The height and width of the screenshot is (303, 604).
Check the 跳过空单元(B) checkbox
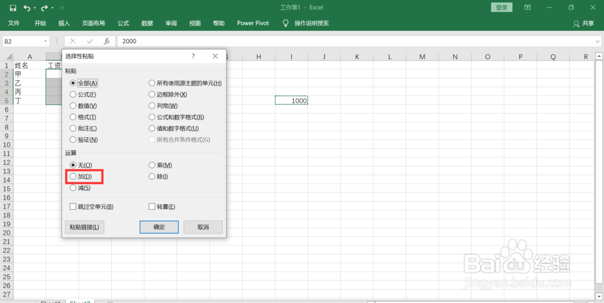[92, 207]
